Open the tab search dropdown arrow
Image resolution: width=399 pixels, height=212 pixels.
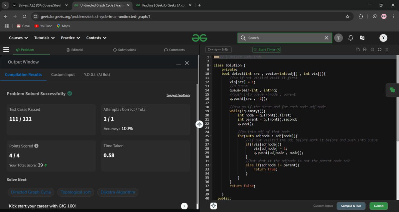pyautogui.click(x=5, y=5)
